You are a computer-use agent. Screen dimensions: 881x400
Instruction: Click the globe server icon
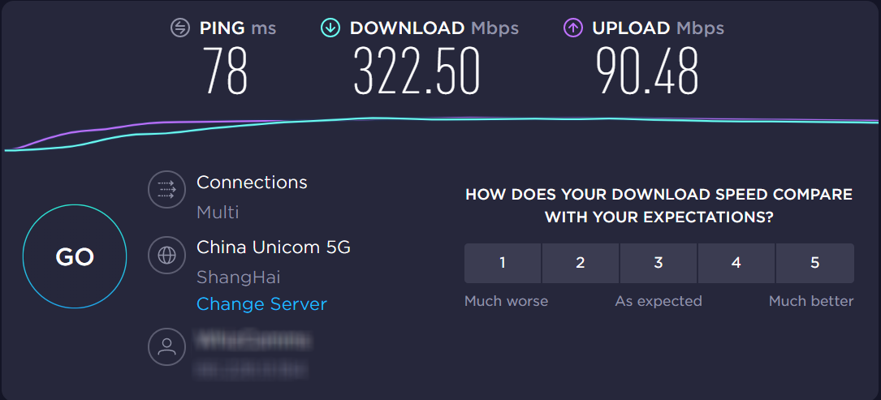166,256
